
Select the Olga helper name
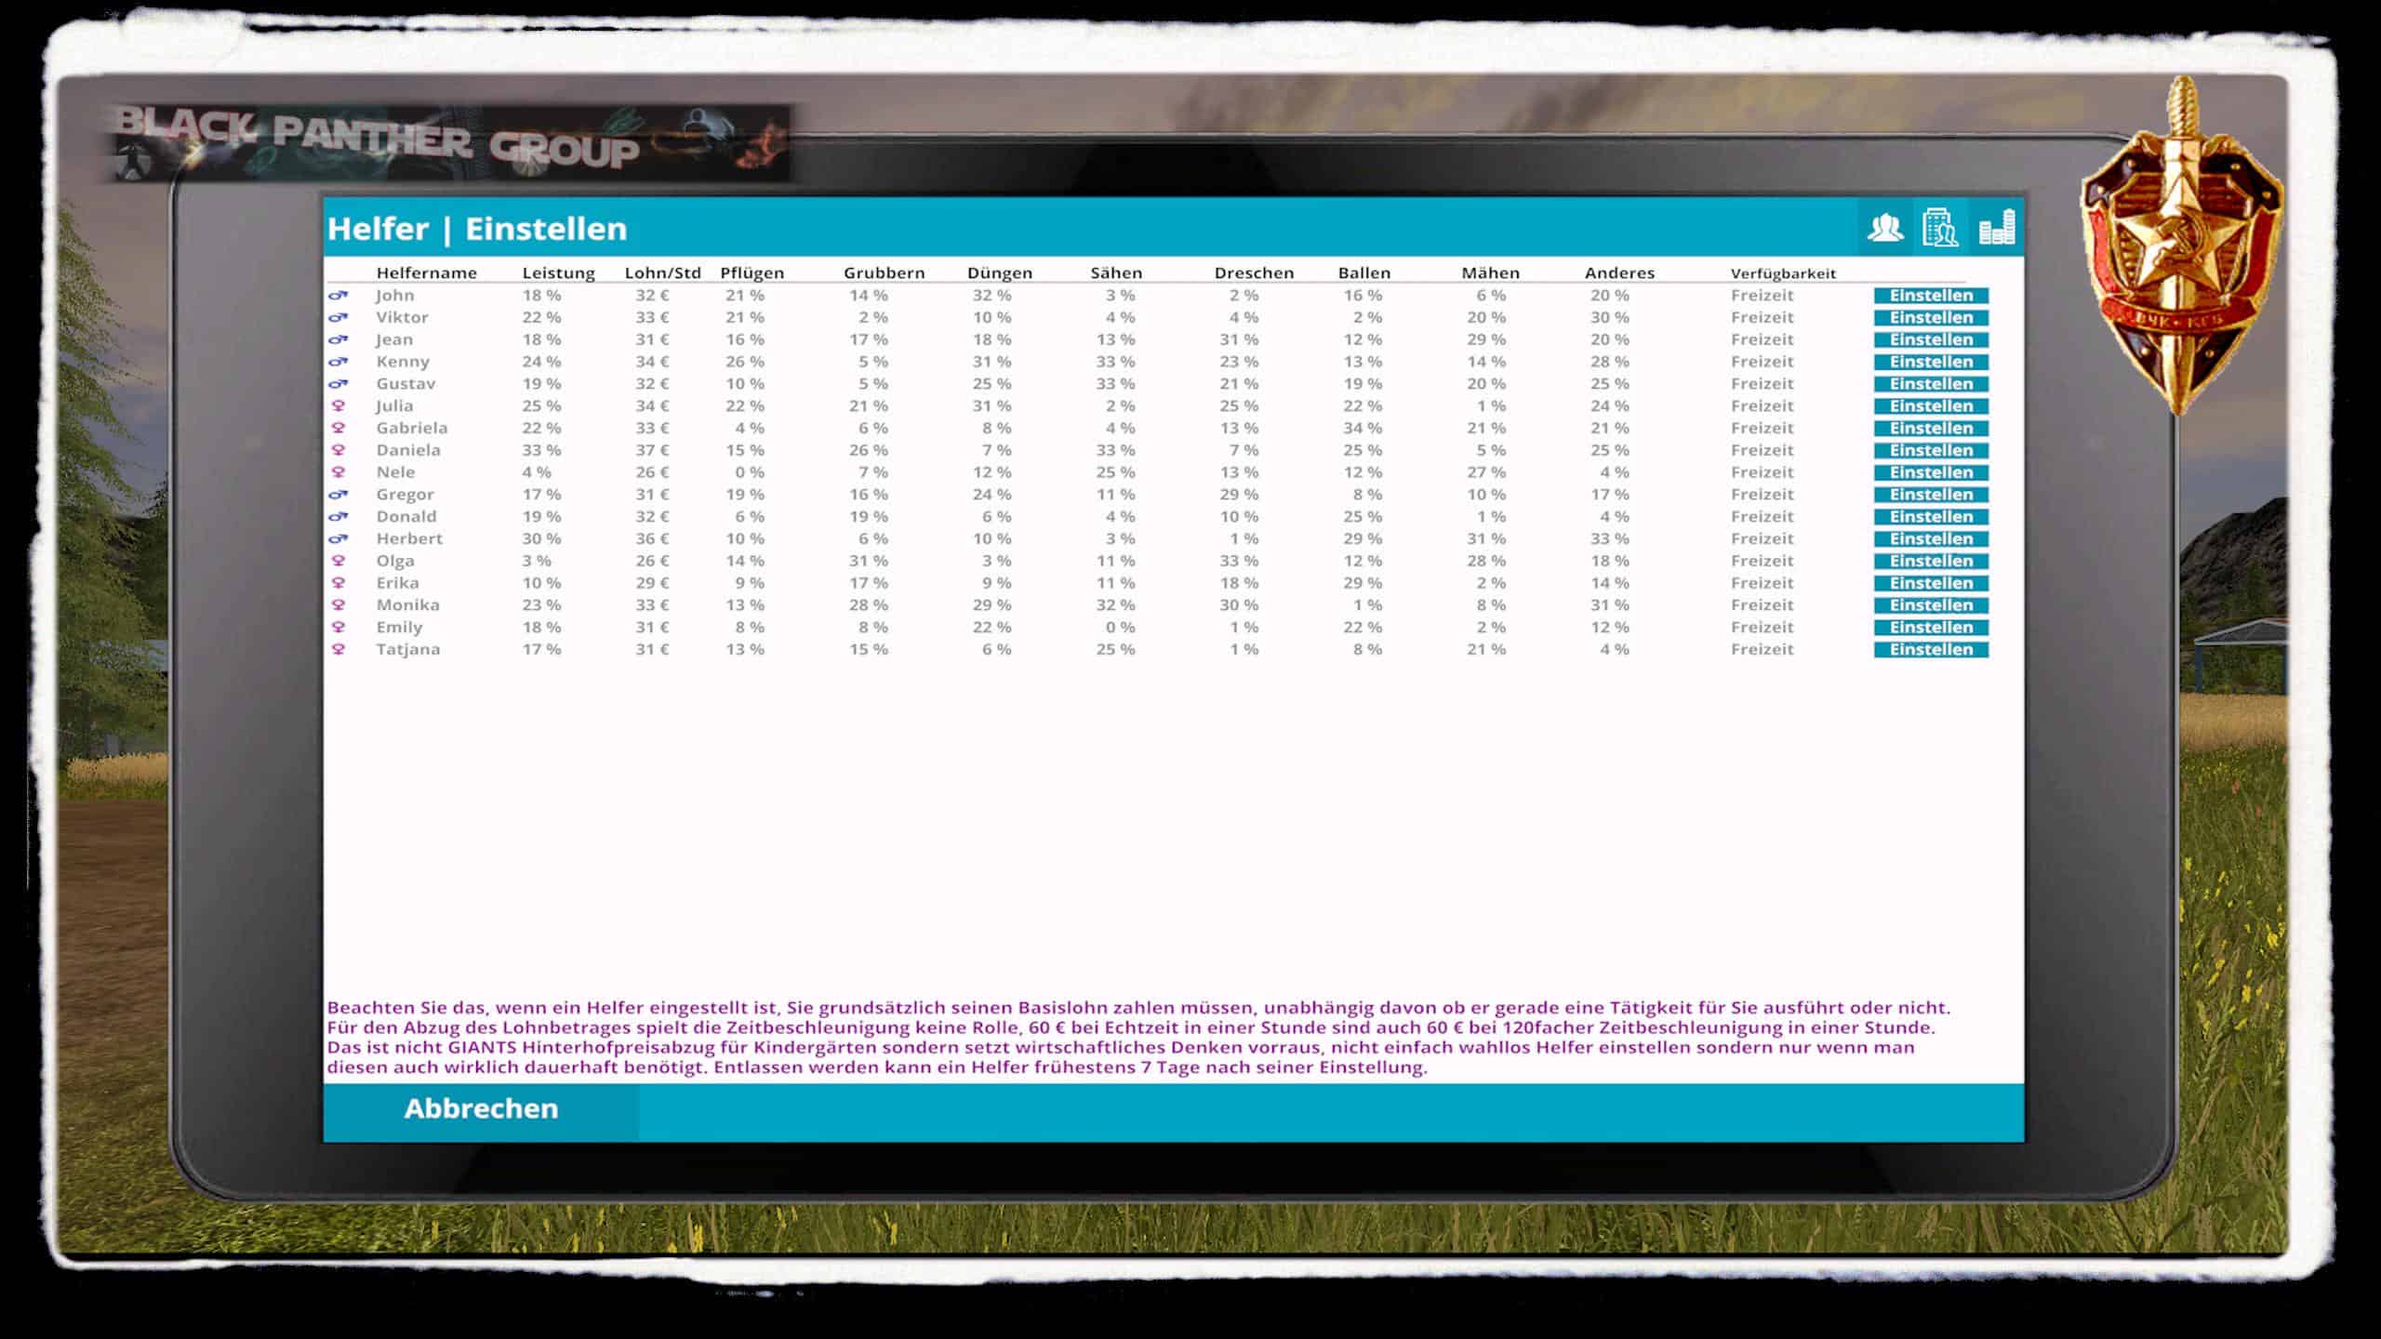click(x=395, y=562)
